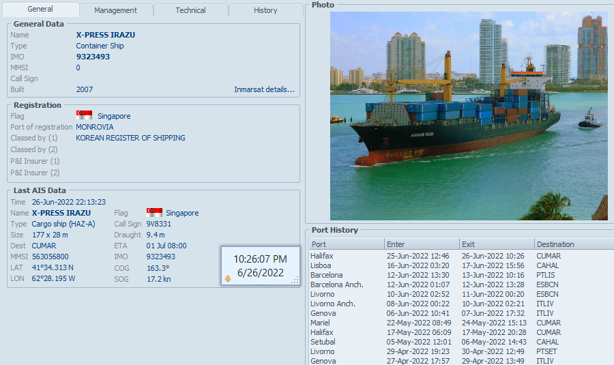614x365 pixels.
Task: Select AIS time 26-Jun-2022 22:13:23
Action: coord(69,202)
